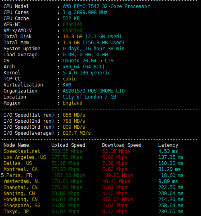Click the kernel version 5.4.0-136-generic
The width and height of the screenshot is (201, 216).
tap(86, 73)
